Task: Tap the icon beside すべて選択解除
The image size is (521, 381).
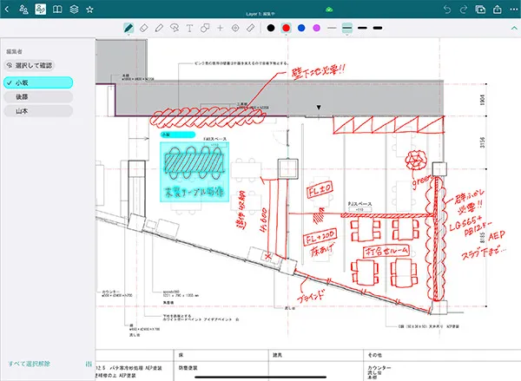Action: [89, 364]
